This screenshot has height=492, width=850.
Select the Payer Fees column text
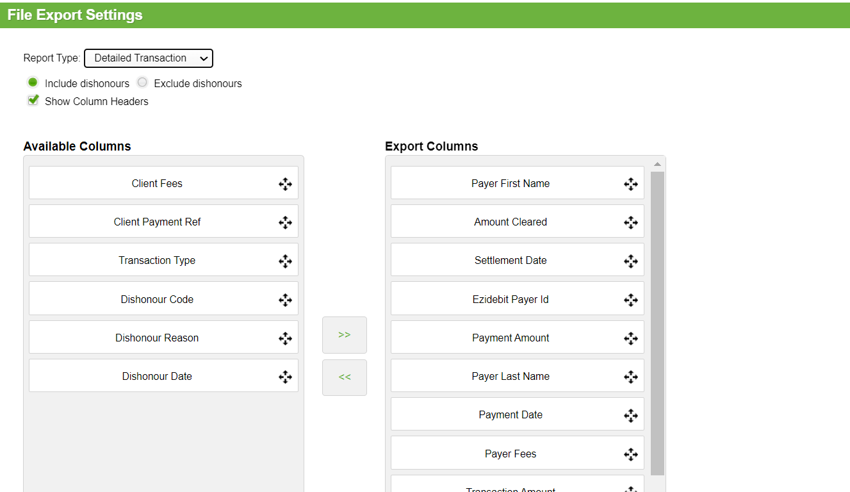tap(511, 454)
